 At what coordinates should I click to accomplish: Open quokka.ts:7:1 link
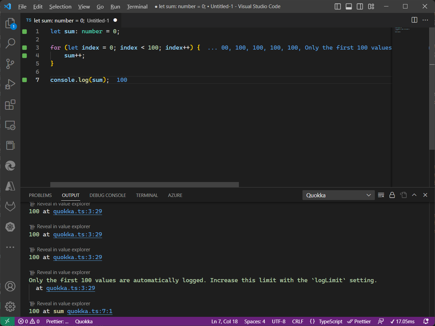click(90, 311)
